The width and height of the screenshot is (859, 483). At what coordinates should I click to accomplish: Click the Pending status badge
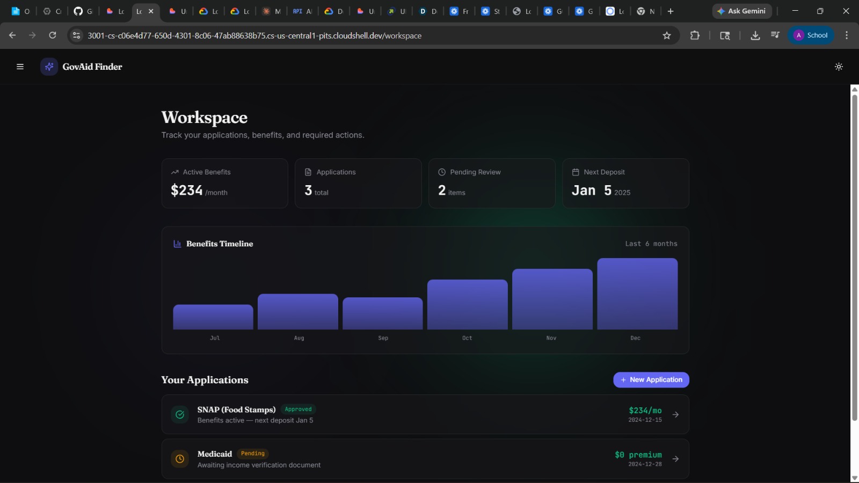[253, 453]
